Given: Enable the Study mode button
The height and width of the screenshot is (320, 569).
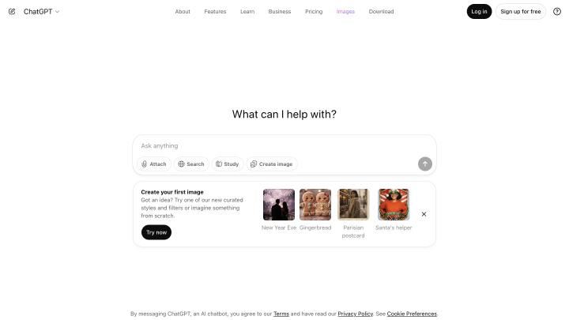Looking at the screenshot, I should pos(228,164).
